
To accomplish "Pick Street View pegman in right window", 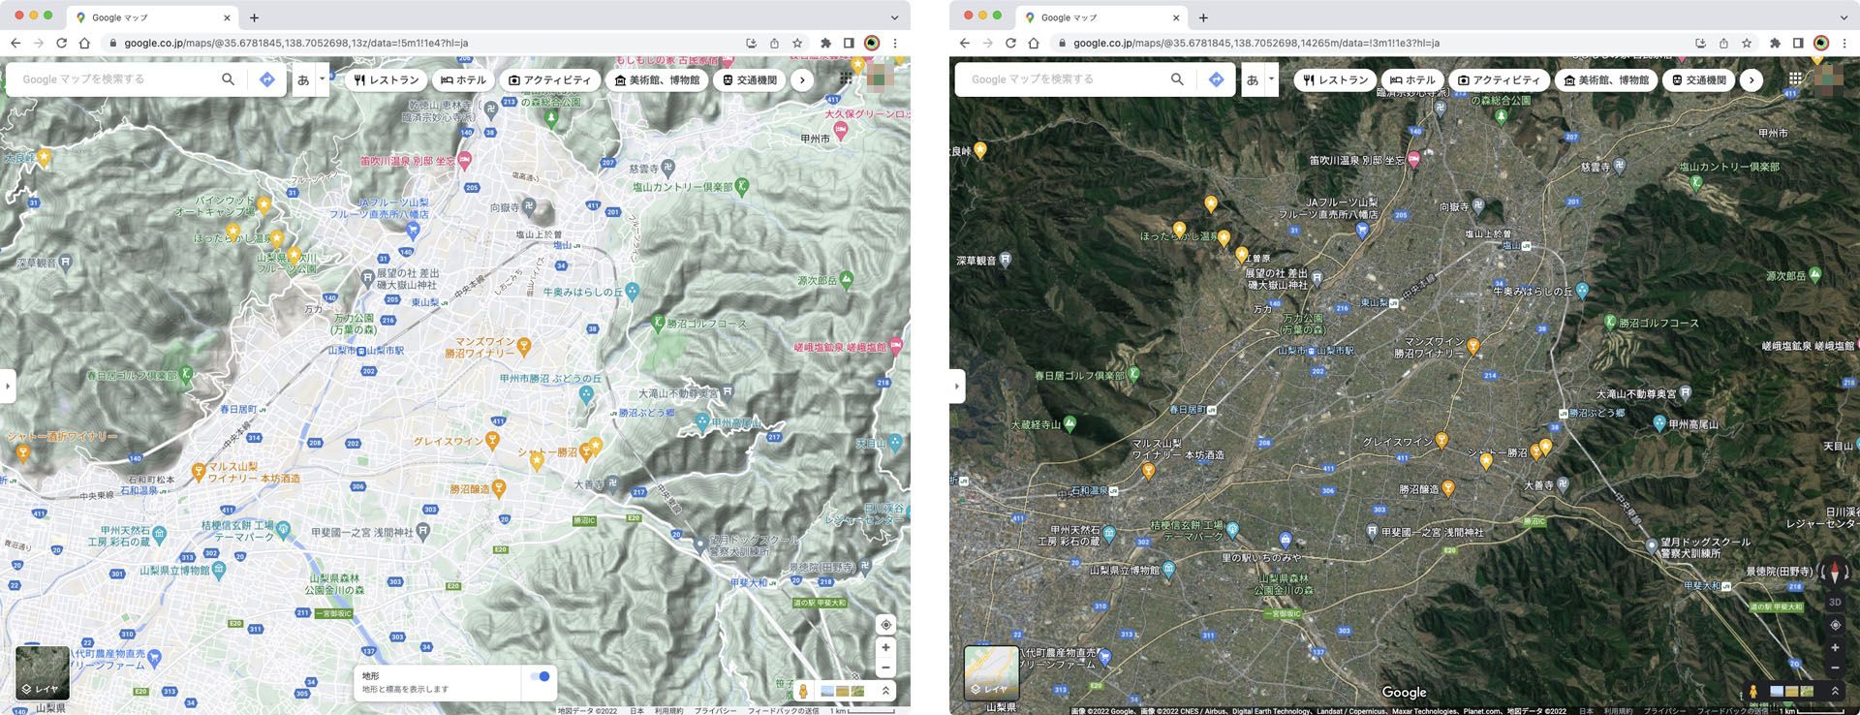I will point(1753,692).
